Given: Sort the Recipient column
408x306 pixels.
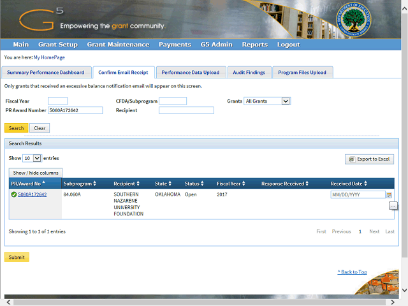Looking at the screenshot, I should click(x=138, y=184).
